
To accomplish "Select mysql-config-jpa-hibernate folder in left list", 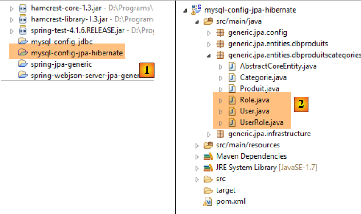I will click(x=77, y=53).
